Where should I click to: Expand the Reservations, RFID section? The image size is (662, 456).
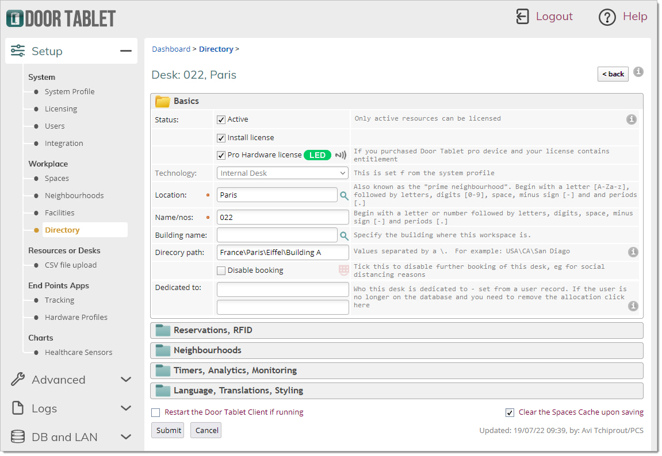(x=213, y=330)
